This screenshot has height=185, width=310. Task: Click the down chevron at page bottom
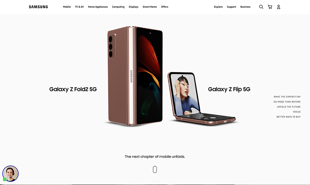155,181
